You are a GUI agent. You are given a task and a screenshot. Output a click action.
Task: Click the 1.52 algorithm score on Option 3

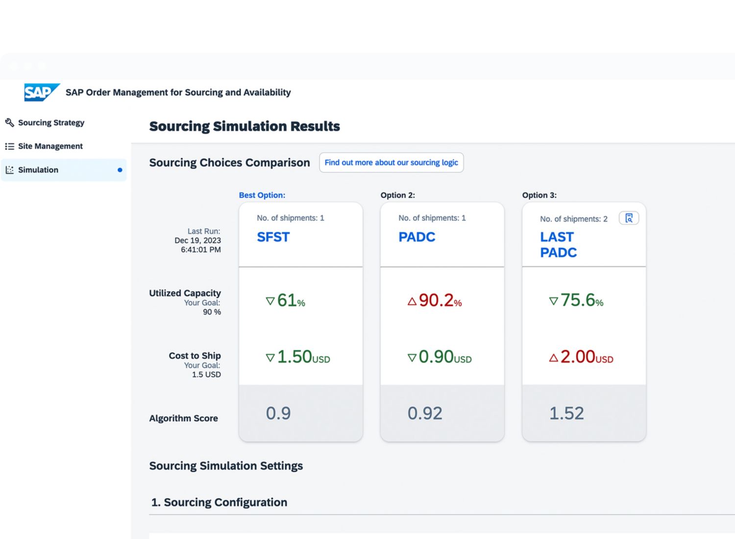pyautogui.click(x=566, y=413)
